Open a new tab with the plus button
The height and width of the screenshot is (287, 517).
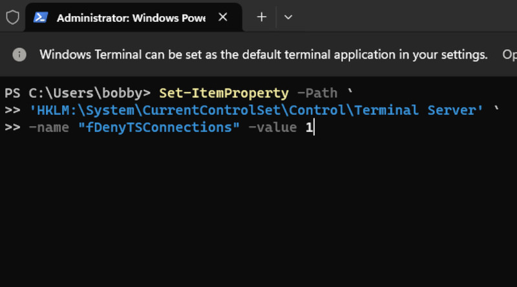point(261,17)
